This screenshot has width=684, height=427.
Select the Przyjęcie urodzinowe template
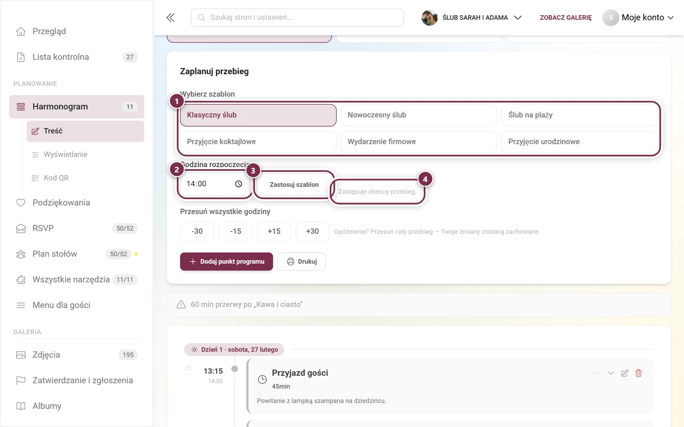(579, 142)
